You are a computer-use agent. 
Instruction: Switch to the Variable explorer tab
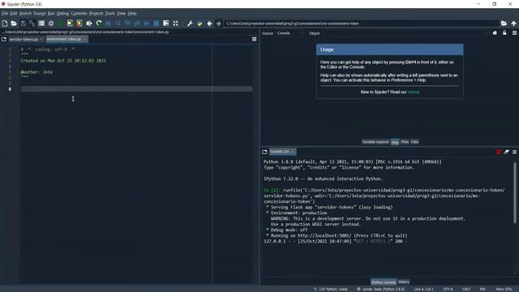pyautogui.click(x=375, y=142)
